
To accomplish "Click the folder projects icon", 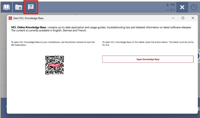I will click(x=19, y=7).
